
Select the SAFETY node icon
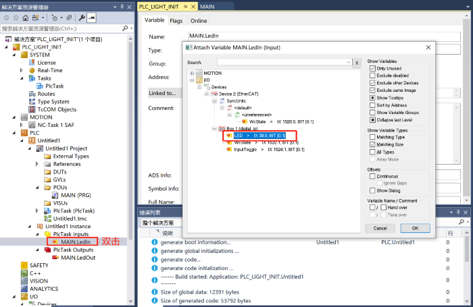click(24, 265)
